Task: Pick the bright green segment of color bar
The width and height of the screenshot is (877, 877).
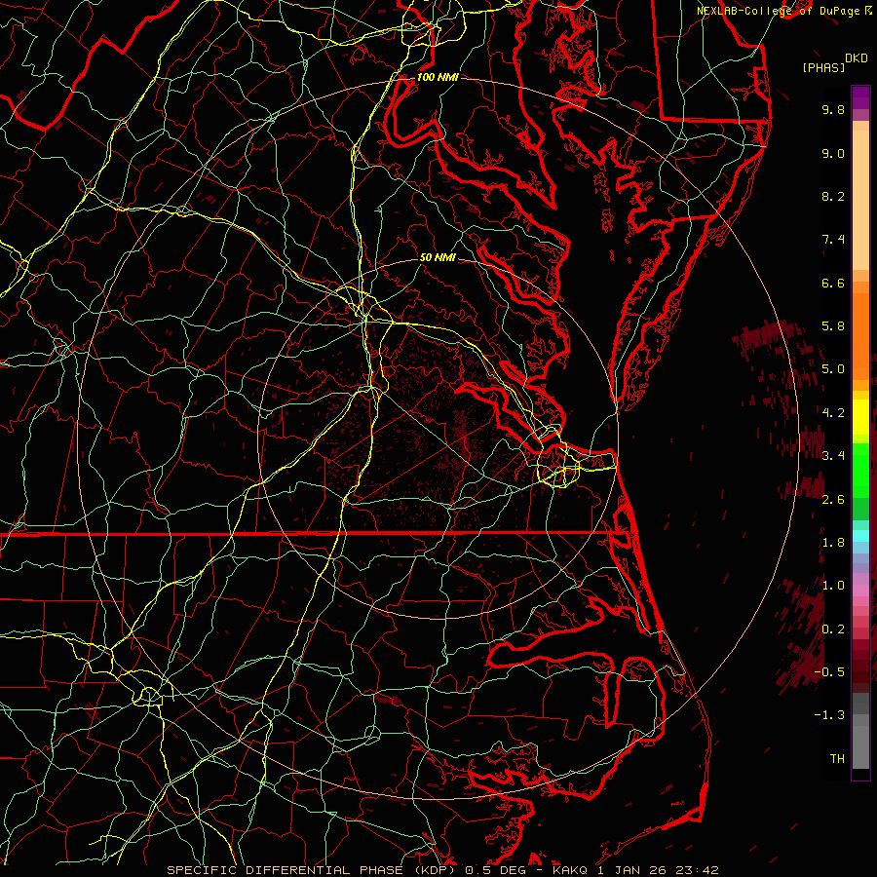Action: (860, 470)
